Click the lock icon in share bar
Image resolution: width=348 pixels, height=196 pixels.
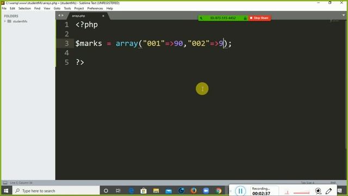click(x=245, y=18)
